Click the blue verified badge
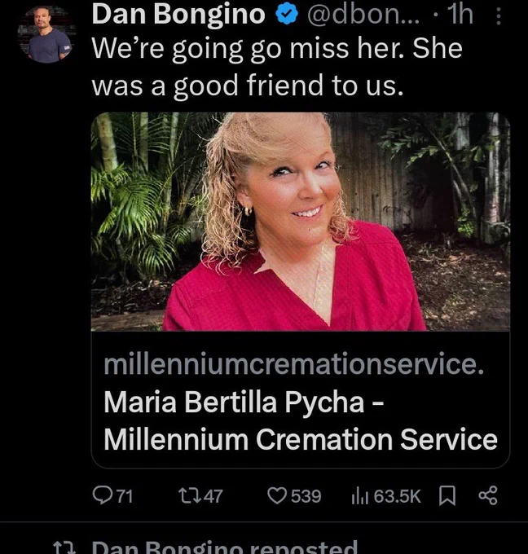The width and height of the screenshot is (528, 554). pos(287,14)
